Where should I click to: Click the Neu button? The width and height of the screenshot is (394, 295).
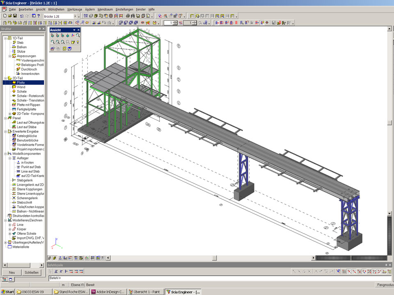click(12, 272)
